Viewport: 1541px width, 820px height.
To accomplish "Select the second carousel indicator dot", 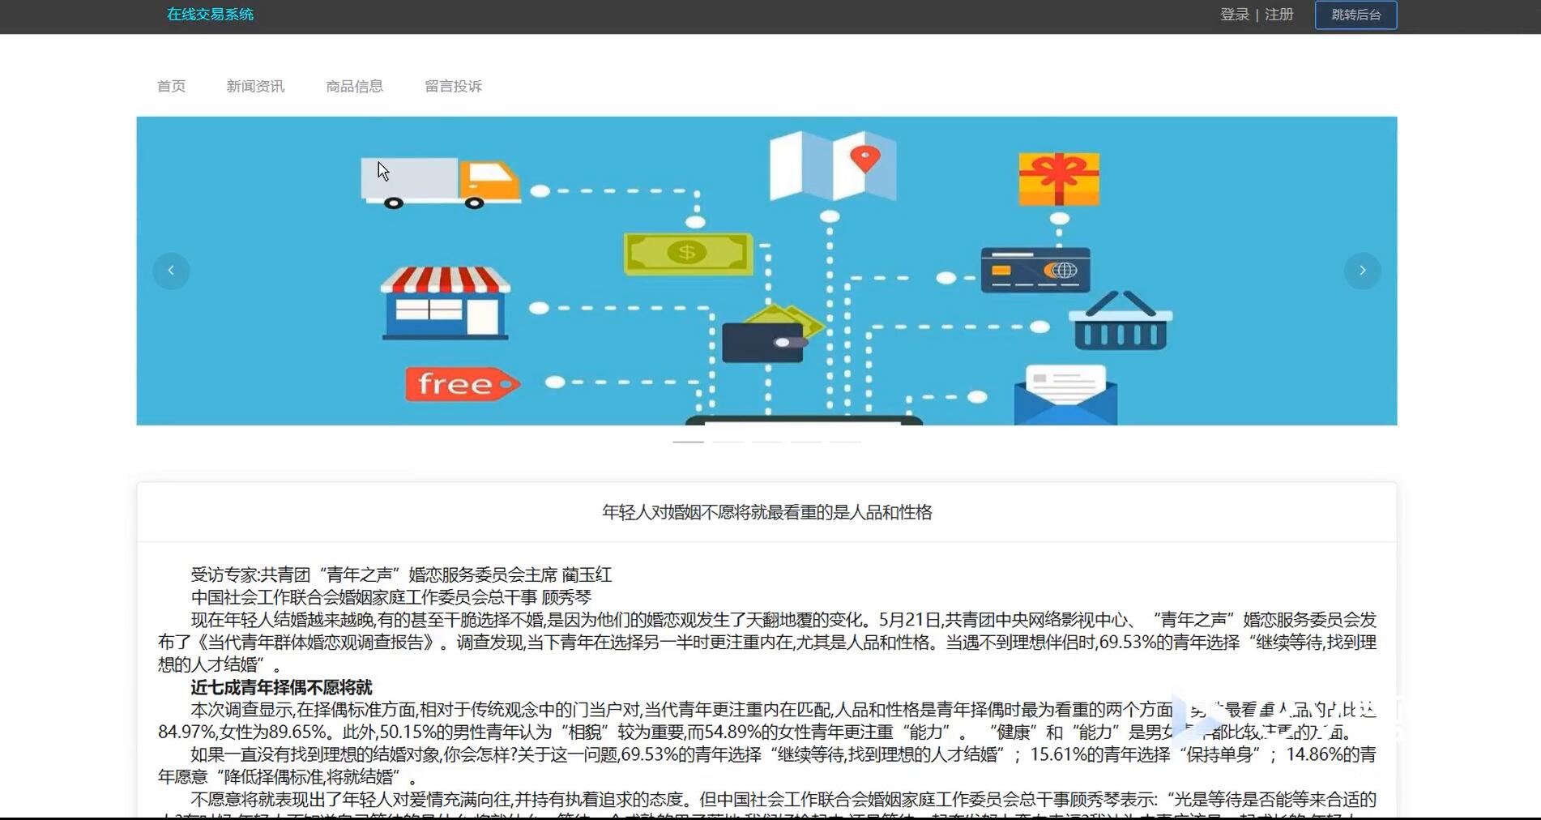I will (x=728, y=443).
